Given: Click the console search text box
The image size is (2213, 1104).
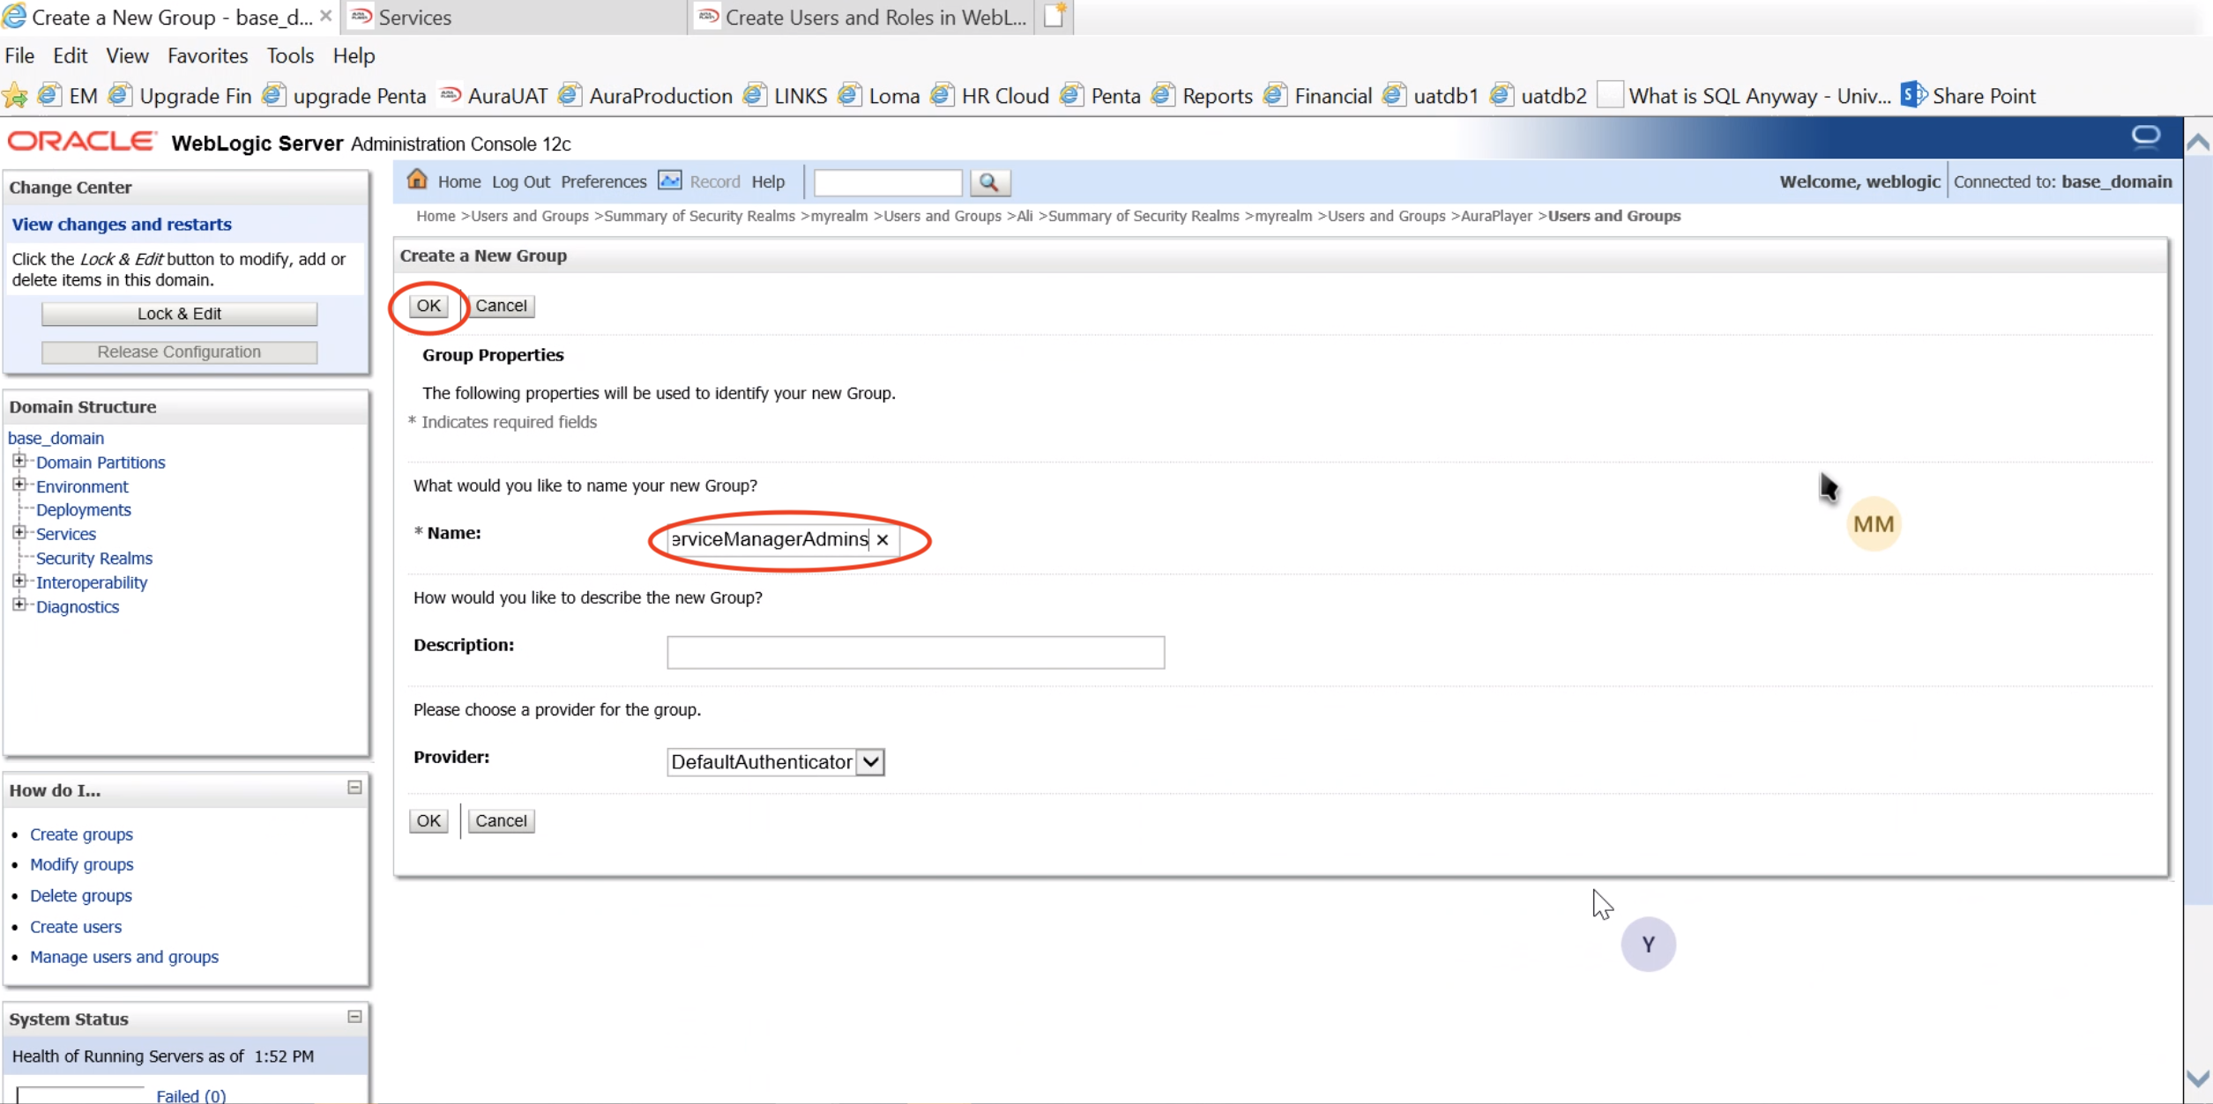Looking at the screenshot, I should [x=887, y=182].
